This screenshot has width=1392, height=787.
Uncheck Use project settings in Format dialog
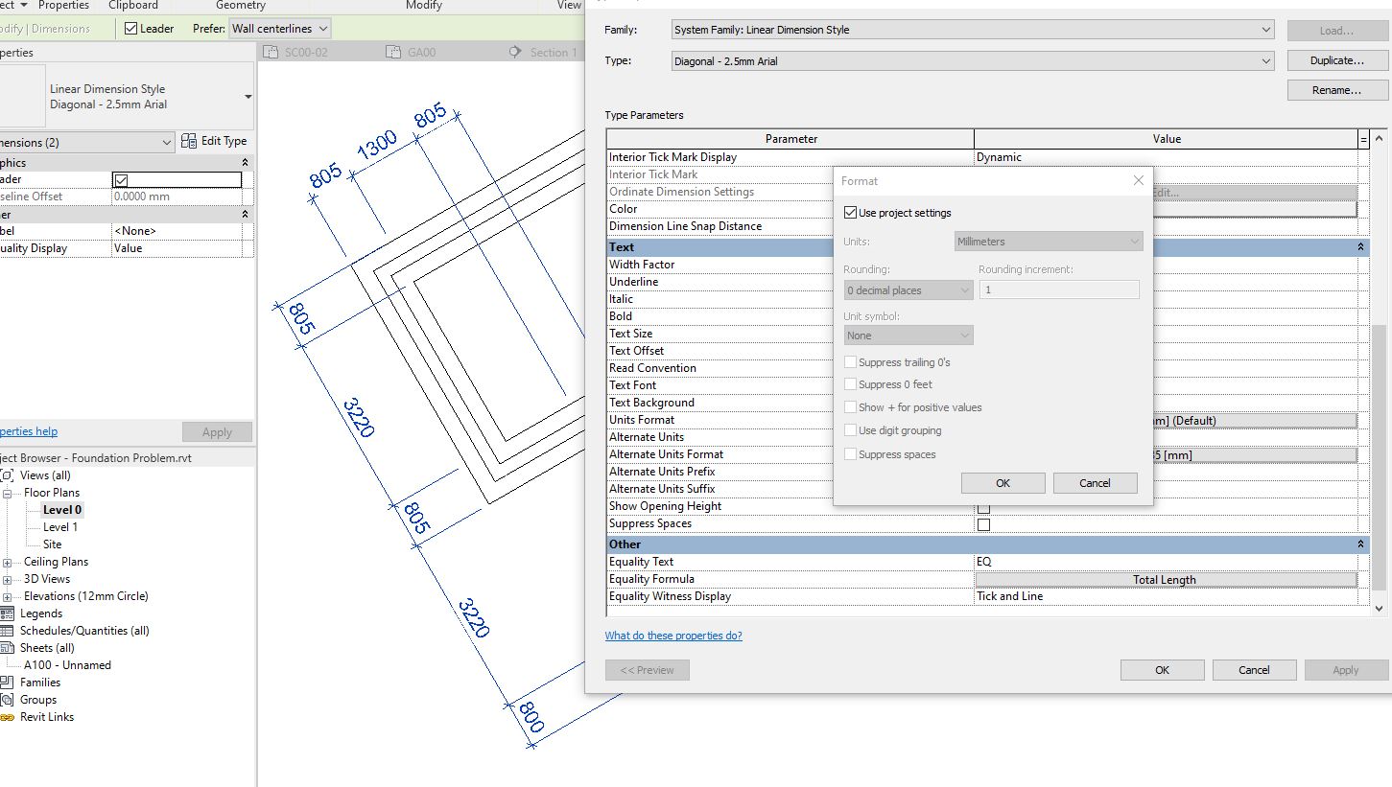(x=851, y=213)
